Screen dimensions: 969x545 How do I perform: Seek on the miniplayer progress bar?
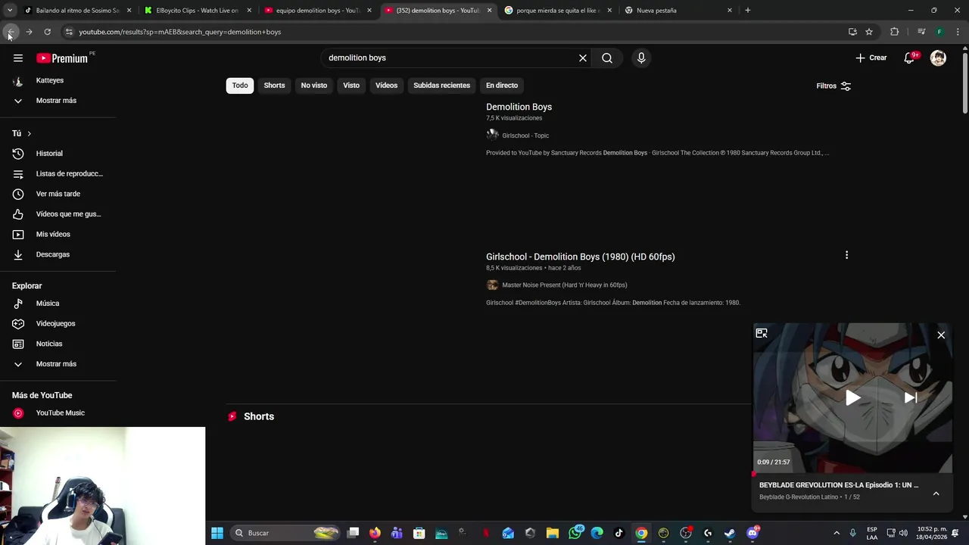pos(852,473)
